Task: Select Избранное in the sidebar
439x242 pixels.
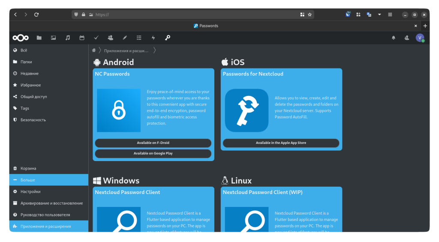Action: [49, 85]
